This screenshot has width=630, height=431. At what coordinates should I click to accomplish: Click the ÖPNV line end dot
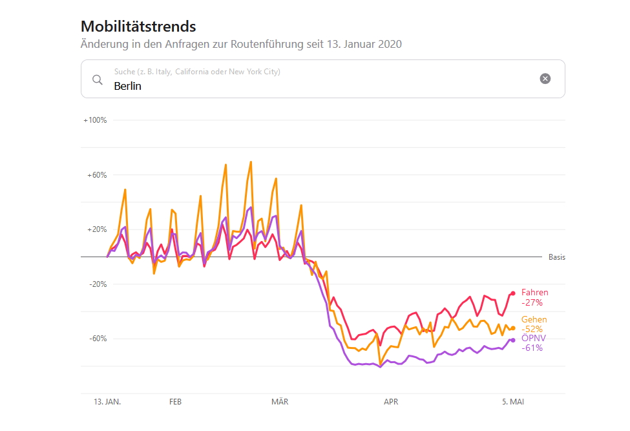(513, 340)
